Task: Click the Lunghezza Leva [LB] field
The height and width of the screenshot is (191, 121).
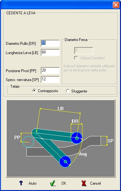Action: click(x=50, y=52)
